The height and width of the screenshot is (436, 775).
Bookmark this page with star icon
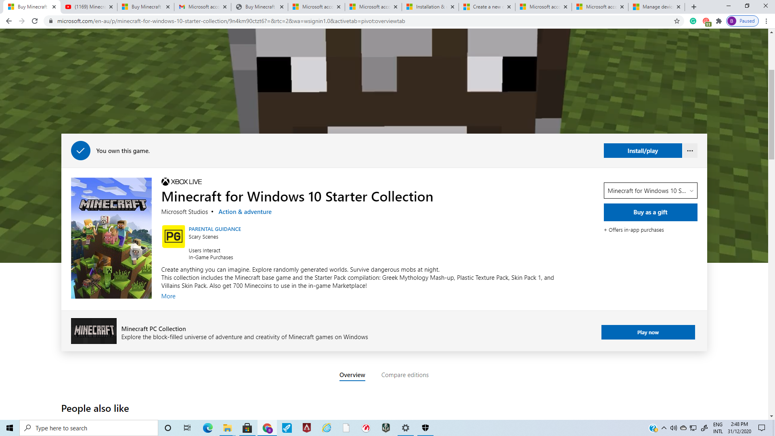coord(677,21)
